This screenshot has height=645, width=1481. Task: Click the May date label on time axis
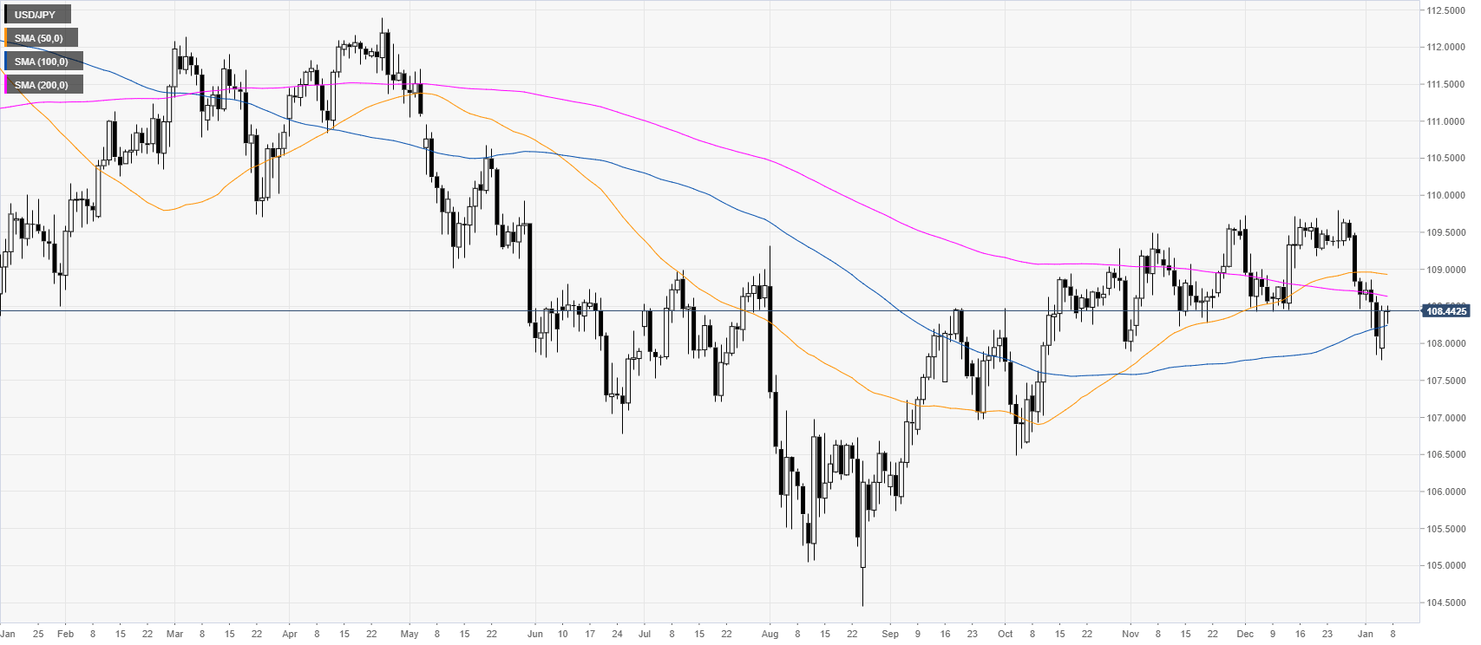click(x=410, y=634)
